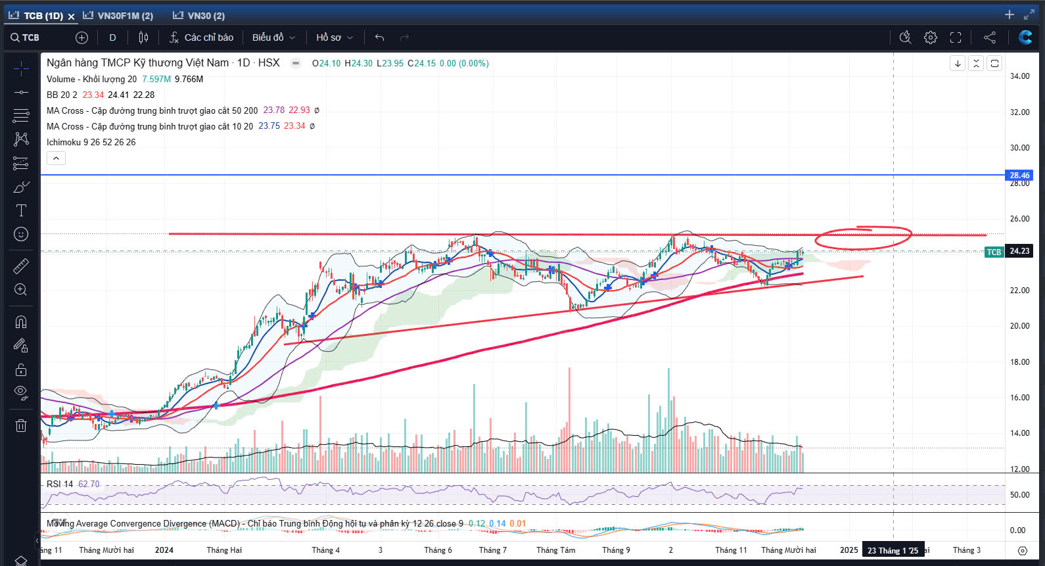Expand the chart panel with diagonal arrows

(x=1029, y=14)
